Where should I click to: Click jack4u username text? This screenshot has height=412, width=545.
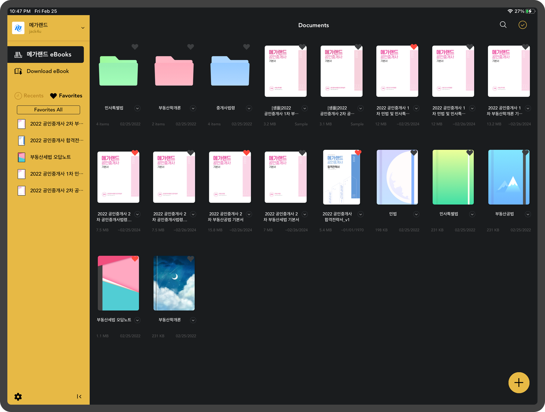coord(35,32)
